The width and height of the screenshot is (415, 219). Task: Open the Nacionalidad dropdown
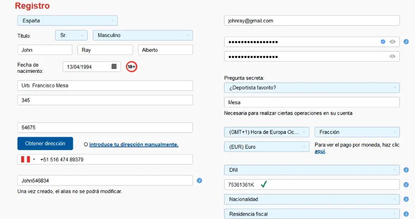pyautogui.click(x=312, y=199)
